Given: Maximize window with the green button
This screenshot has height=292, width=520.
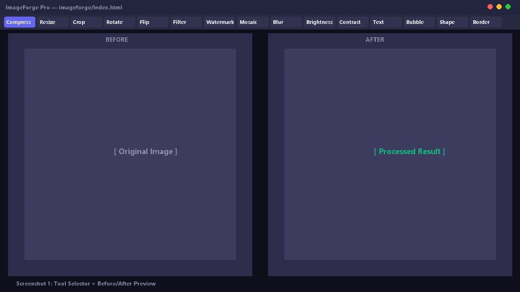Looking at the screenshot, I should click(x=508, y=7).
